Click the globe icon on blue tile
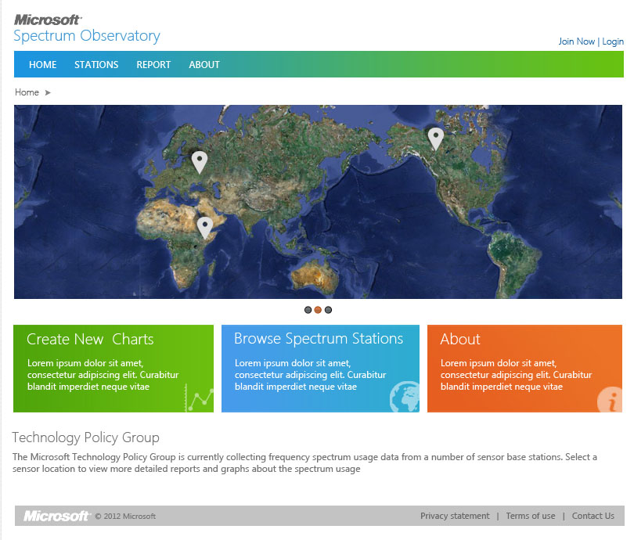The image size is (634, 540). (405, 397)
